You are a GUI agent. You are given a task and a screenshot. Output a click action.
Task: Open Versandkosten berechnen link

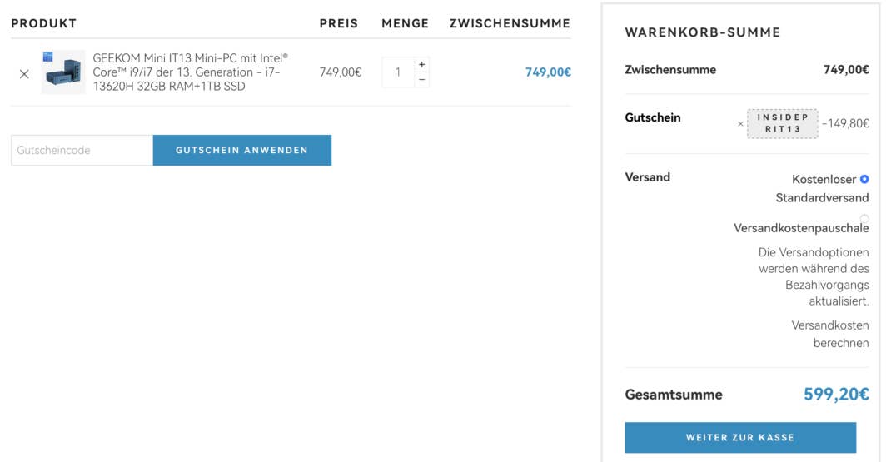pyautogui.click(x=830, y=334)
